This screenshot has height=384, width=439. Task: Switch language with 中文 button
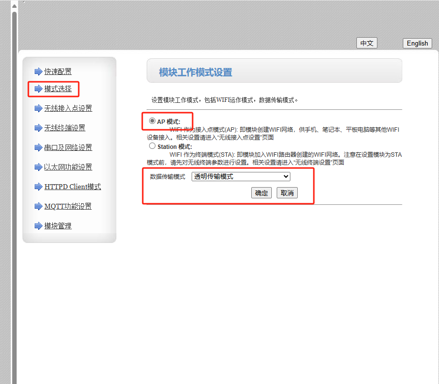pos(367,43)
